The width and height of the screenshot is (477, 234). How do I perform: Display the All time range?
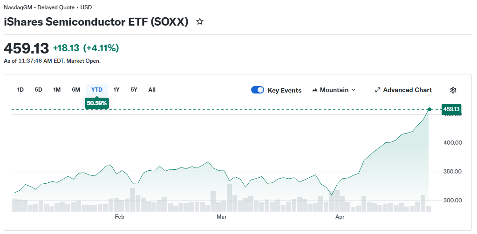click(x=152, y=90)
